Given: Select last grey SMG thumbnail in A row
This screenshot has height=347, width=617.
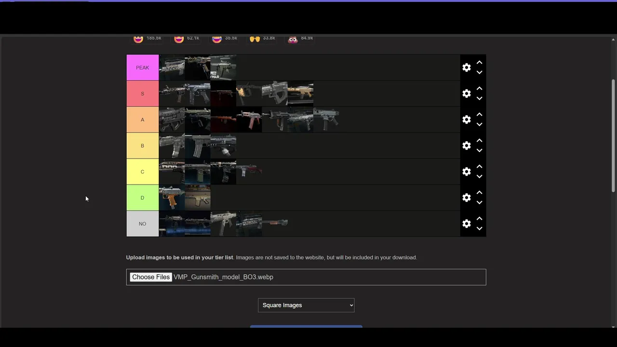Looking at the screenshot, I should click(x=326, y=120).
